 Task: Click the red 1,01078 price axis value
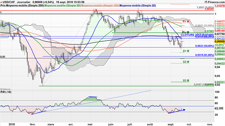pyautogui.click(x=220, y=6)
